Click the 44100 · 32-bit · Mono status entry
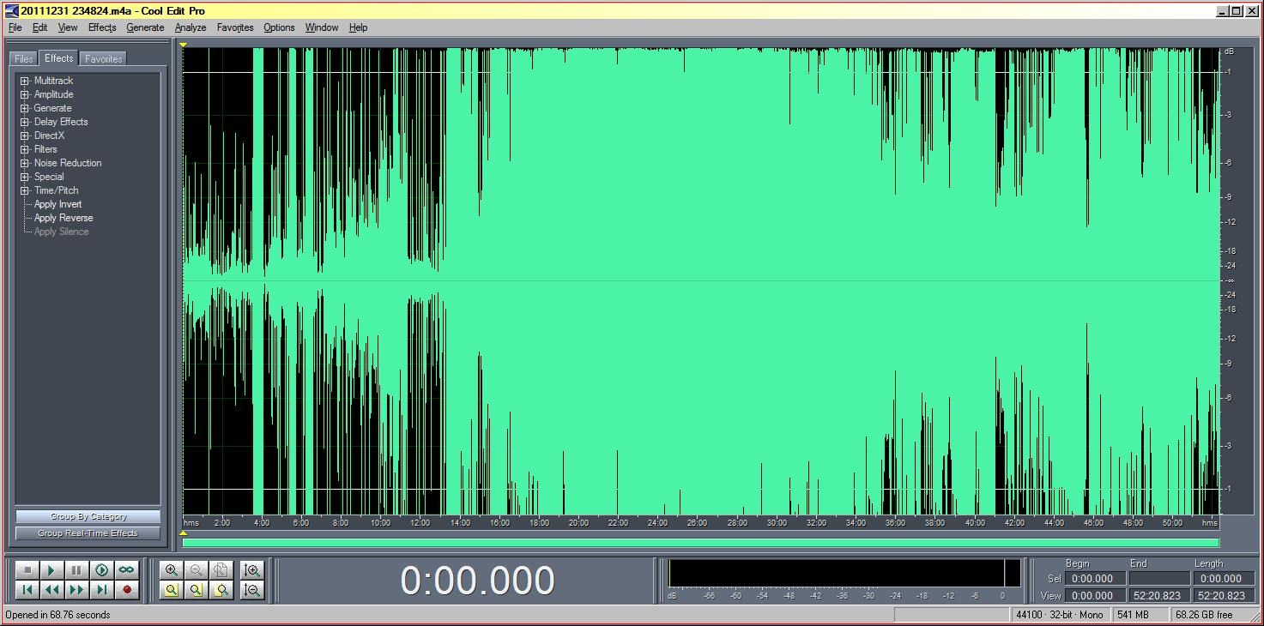This screenshot has width=1264, height=626. tap(1060, 615)
